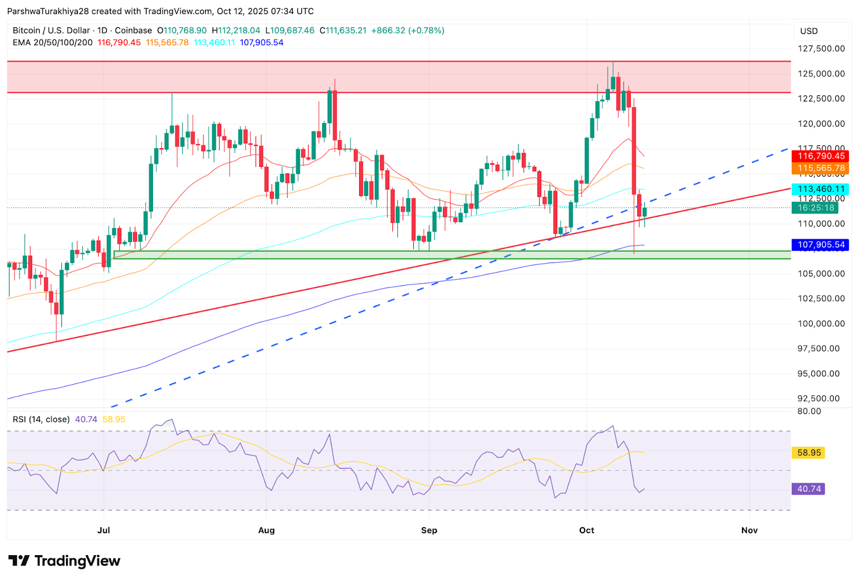Click the 100,000.00 price axis label

[x=820, y=324]
